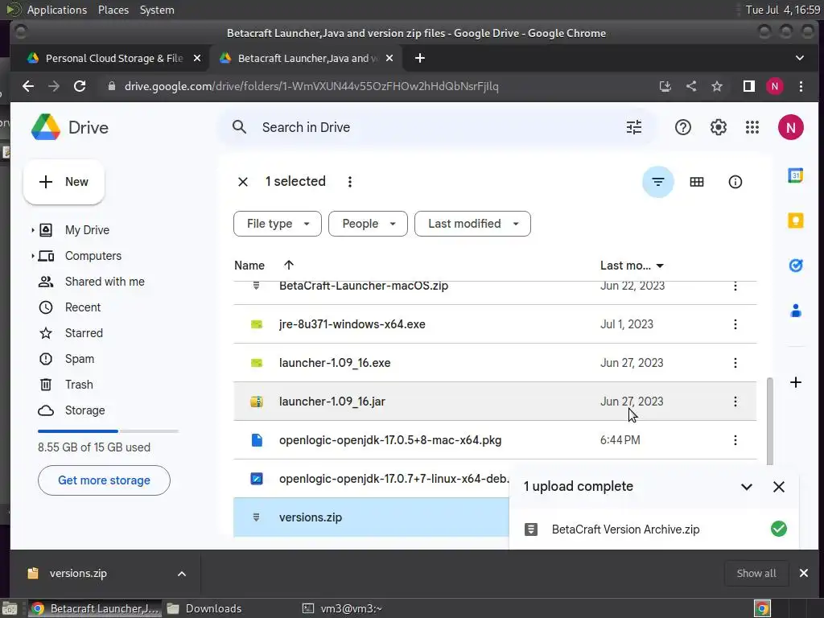
Task: Open the Last modified column sort dropdown
Action: coord(660,266)
